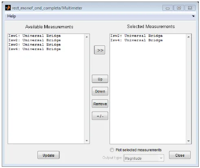The width and height of the screenshot is (200, 168).
Task: Click the Up button
Action: (100, 79)
